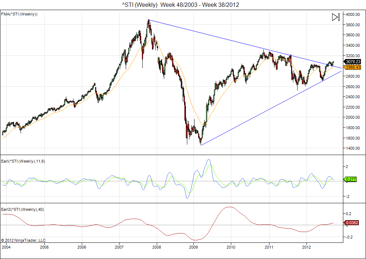Click the 2012 label on time axis
The width and height of the screenshot is (366, 259).
(x=307, y=247)
